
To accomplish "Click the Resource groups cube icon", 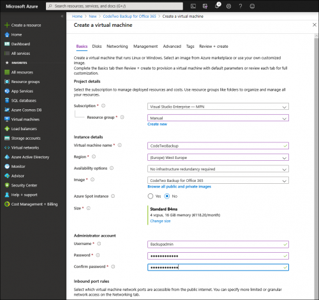I will [x=7, y=82].
